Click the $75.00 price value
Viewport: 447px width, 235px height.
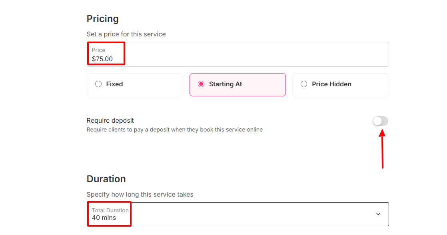pyautogui.click(x=102, y=59)
